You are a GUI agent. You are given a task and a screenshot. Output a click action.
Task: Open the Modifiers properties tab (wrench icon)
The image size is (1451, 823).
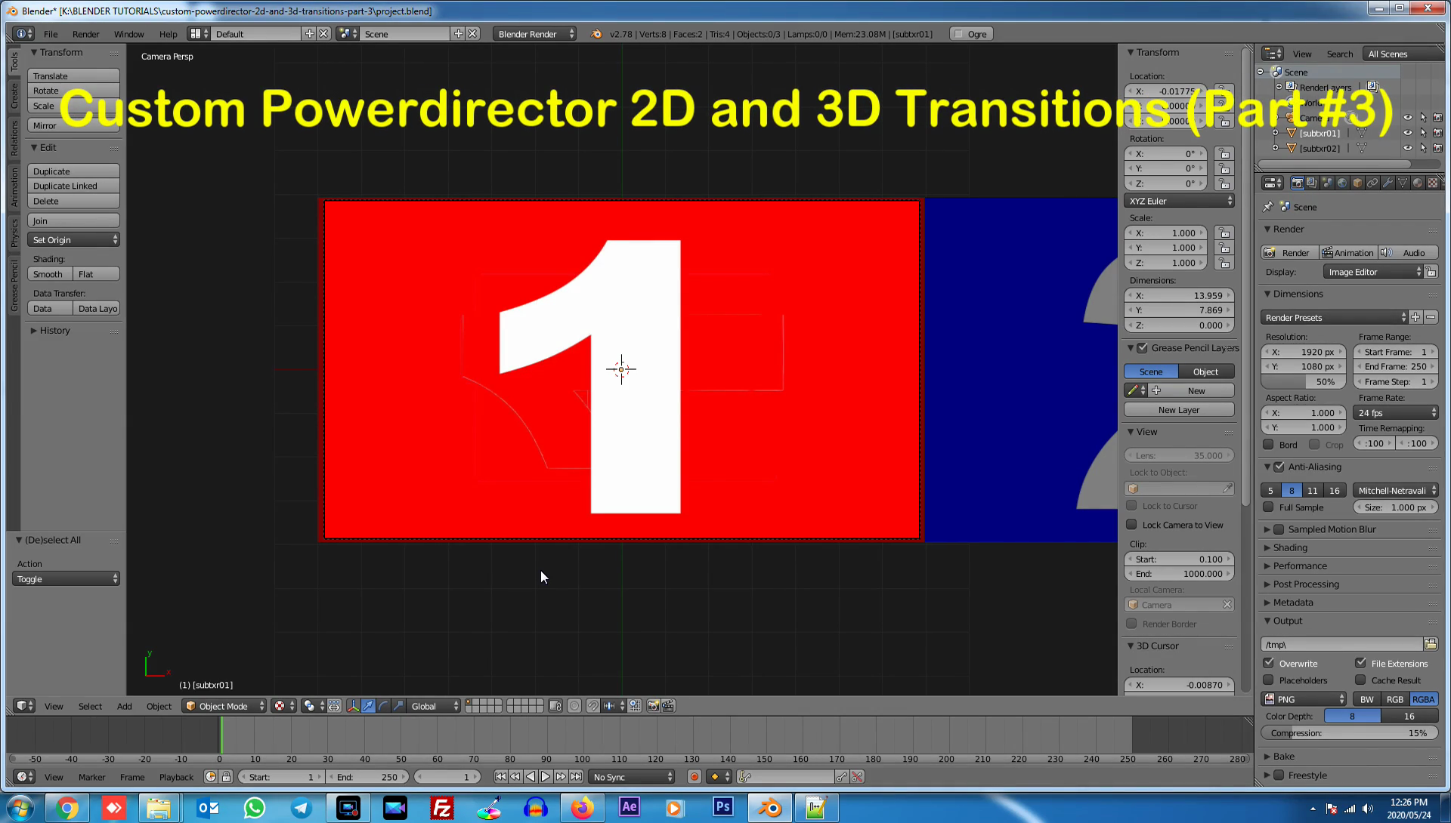pos(1388,183)
